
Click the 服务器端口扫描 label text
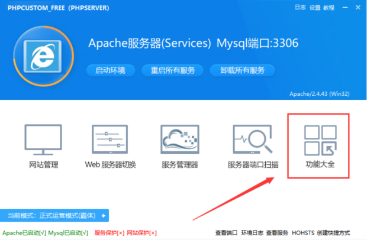tap(253, 165)
